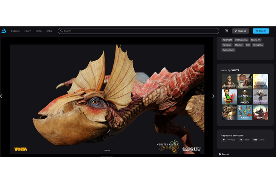Click the ArtStation logo

[x=4, y=31]
